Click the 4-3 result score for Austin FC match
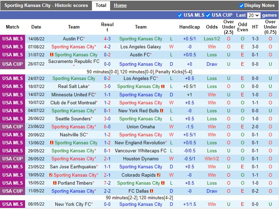Viewport: 279px width, 209px height. click(x=107, y=39)
